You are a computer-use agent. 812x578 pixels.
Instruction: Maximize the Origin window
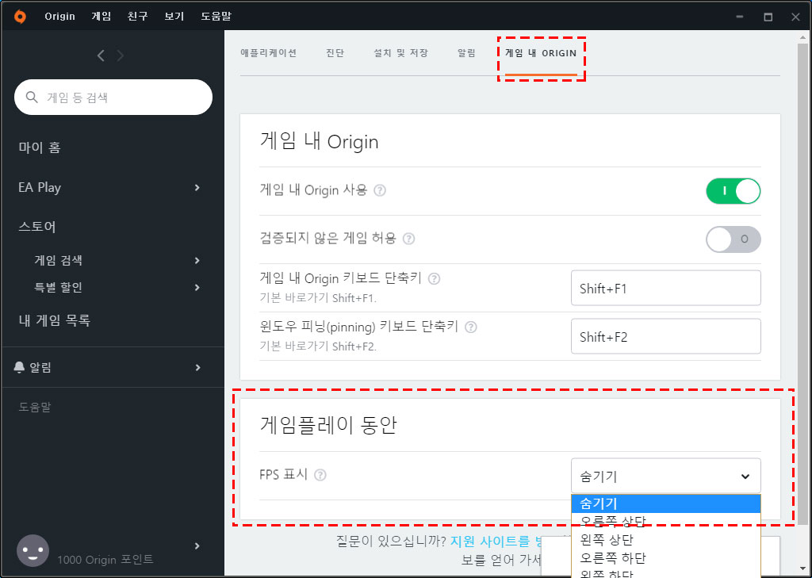tap(768, 17)
